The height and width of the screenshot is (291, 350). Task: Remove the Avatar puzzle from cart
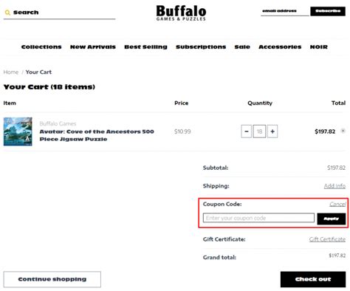pyautogui.click(x=343, y=131)
